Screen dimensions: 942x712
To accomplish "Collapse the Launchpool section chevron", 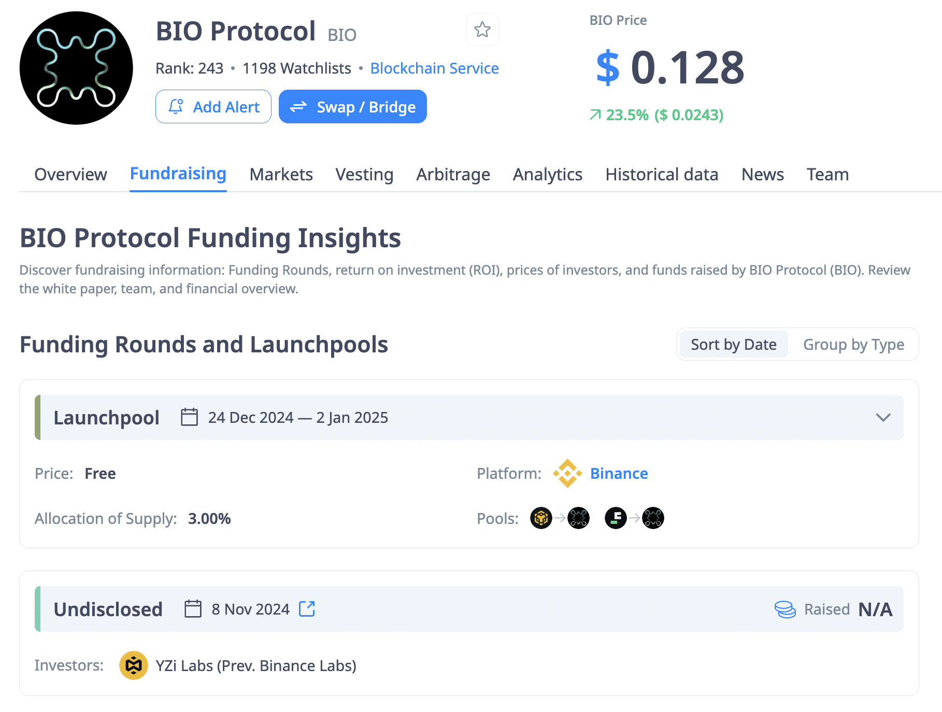I will coord(883,418).
